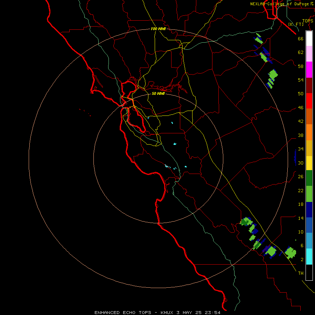315x315 pixels.
Task: Click the '2' legend value
Action: (302, 260)
